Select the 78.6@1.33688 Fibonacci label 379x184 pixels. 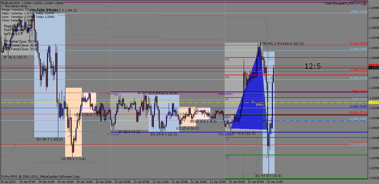click(x=358, y=43)
